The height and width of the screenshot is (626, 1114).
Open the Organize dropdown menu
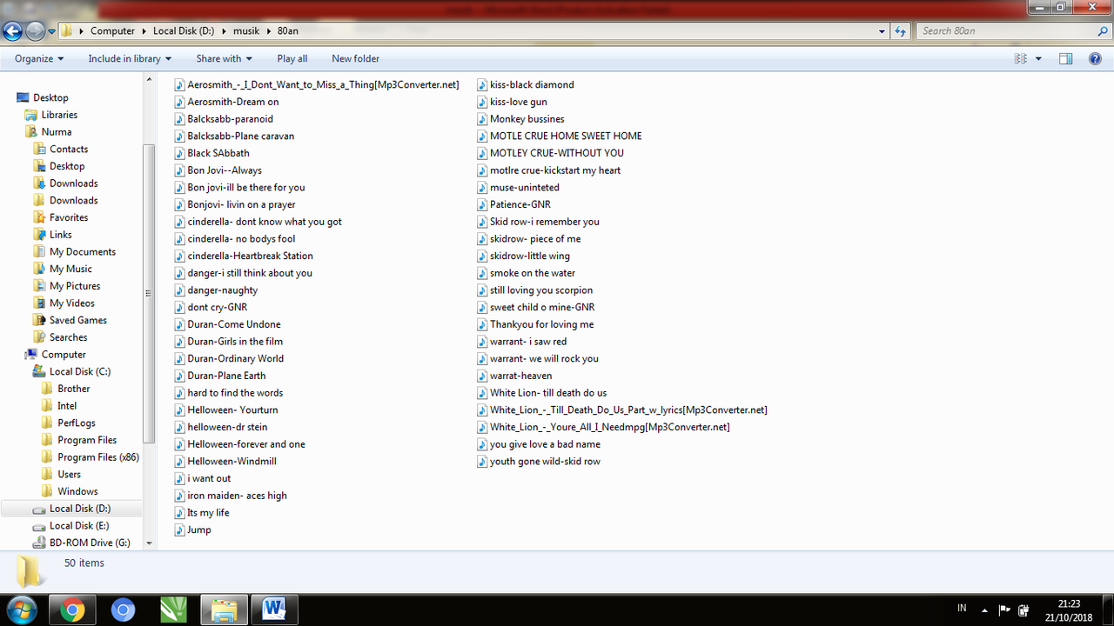39,58
